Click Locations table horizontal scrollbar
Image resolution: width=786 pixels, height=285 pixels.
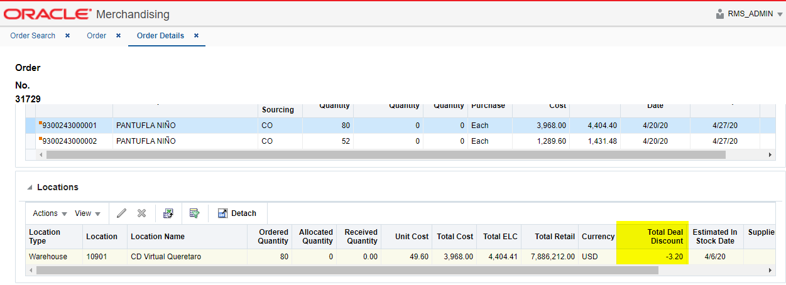[347, 270]
